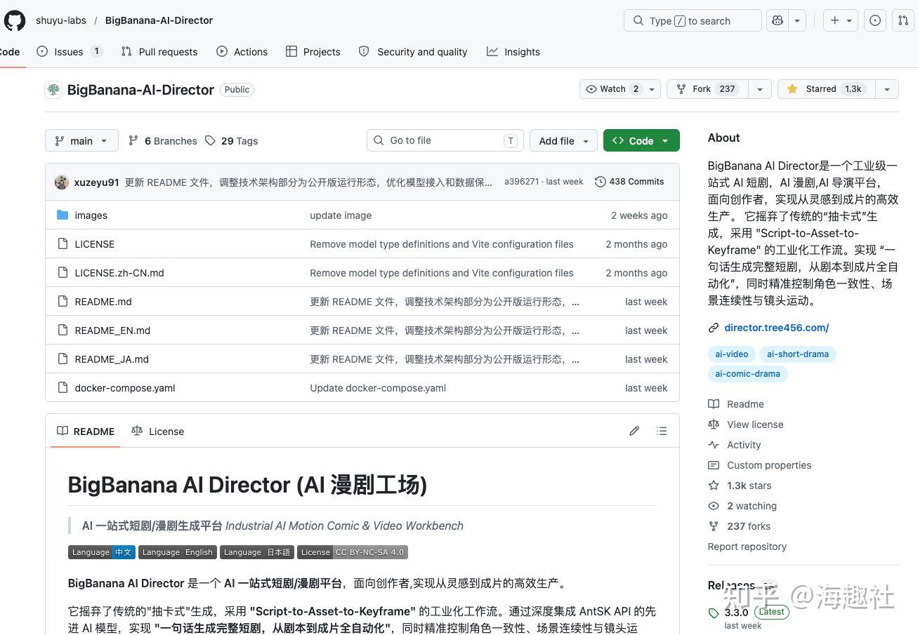The height and width of the screenshot is (635, 918).
Task: Expand the Fork options dropdown arrow
Action: pos(759,89)
